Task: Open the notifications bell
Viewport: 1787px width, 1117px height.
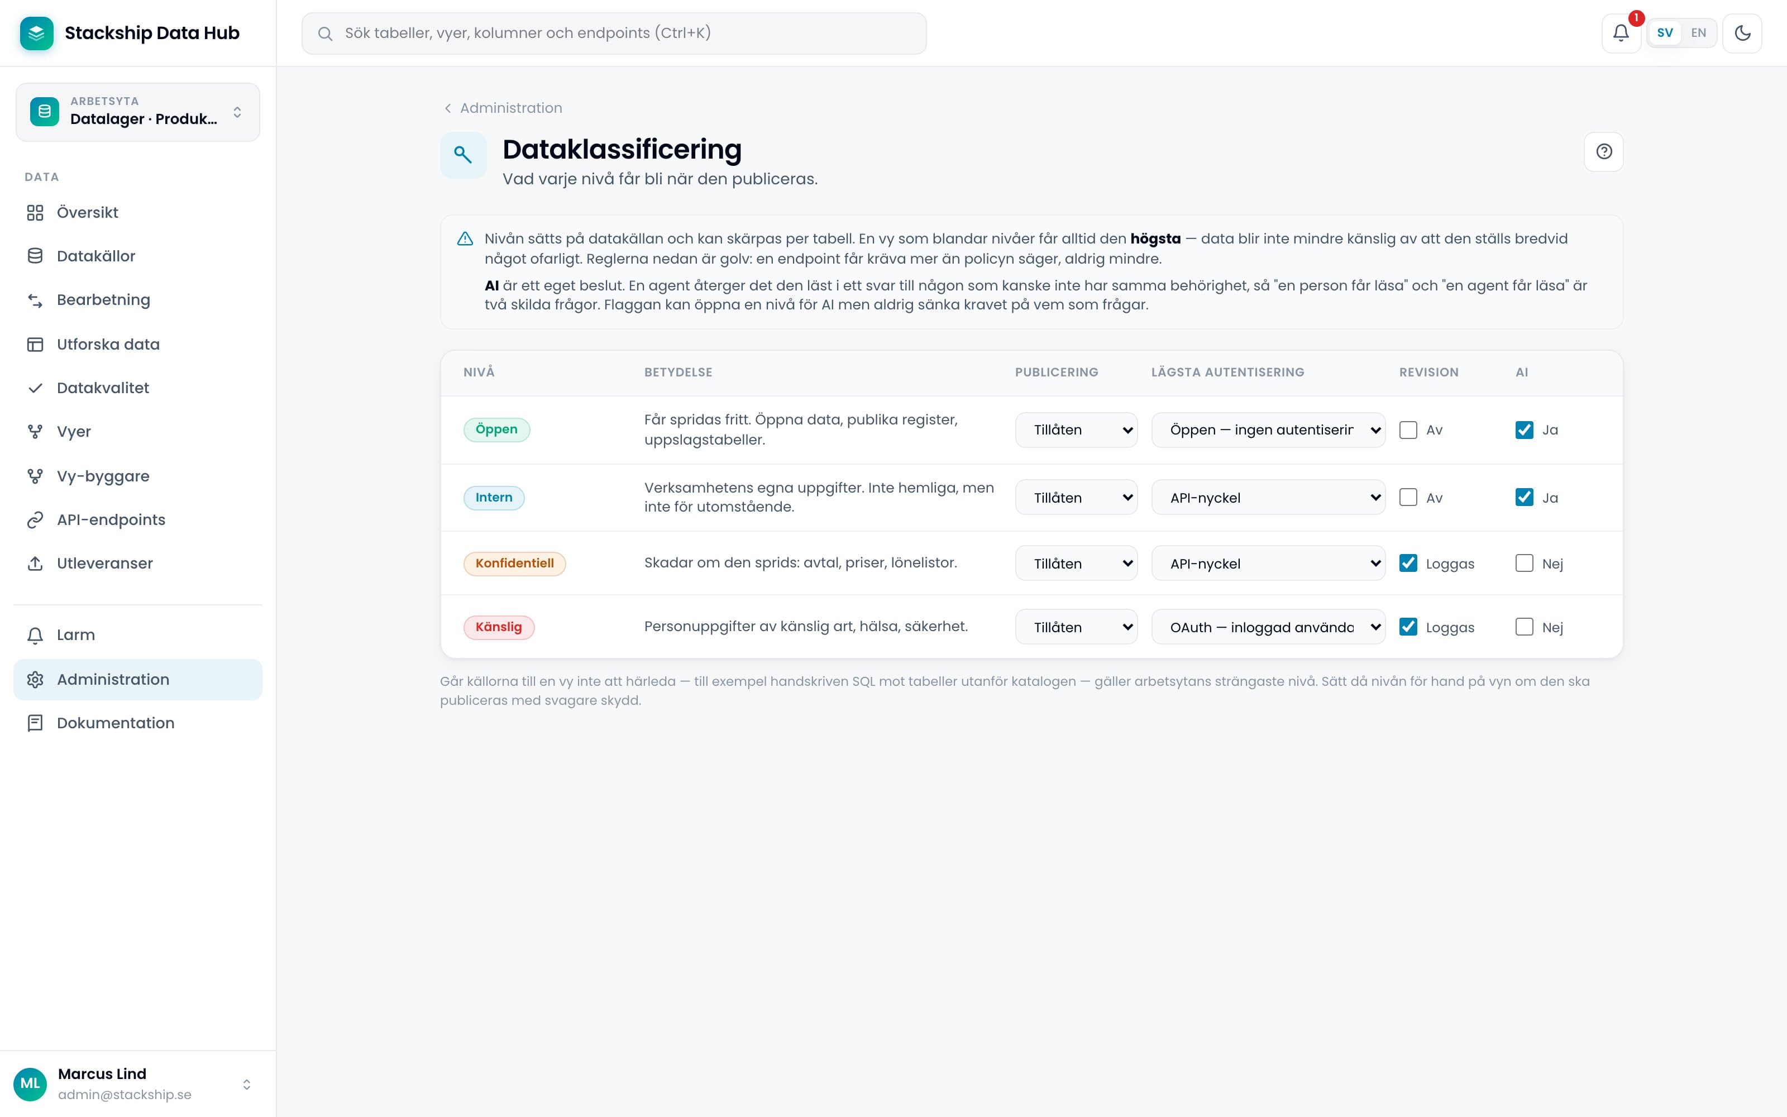Action: 1621,34
